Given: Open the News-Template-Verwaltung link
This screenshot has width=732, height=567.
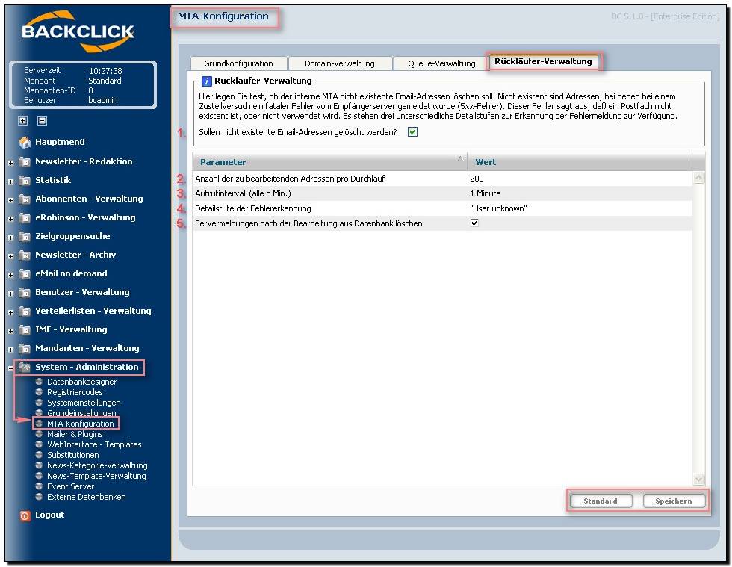Looking at the screenshot, I should [x=96, y=476].
